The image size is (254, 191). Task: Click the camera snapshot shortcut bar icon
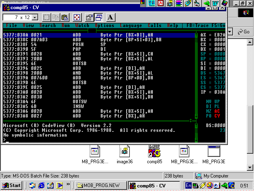[170, 3]
